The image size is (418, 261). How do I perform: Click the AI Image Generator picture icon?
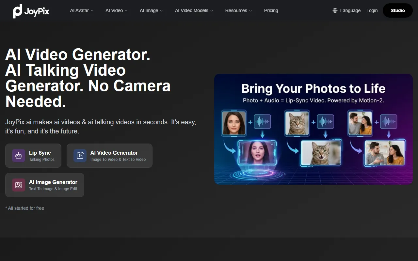[x=19, y=185]
